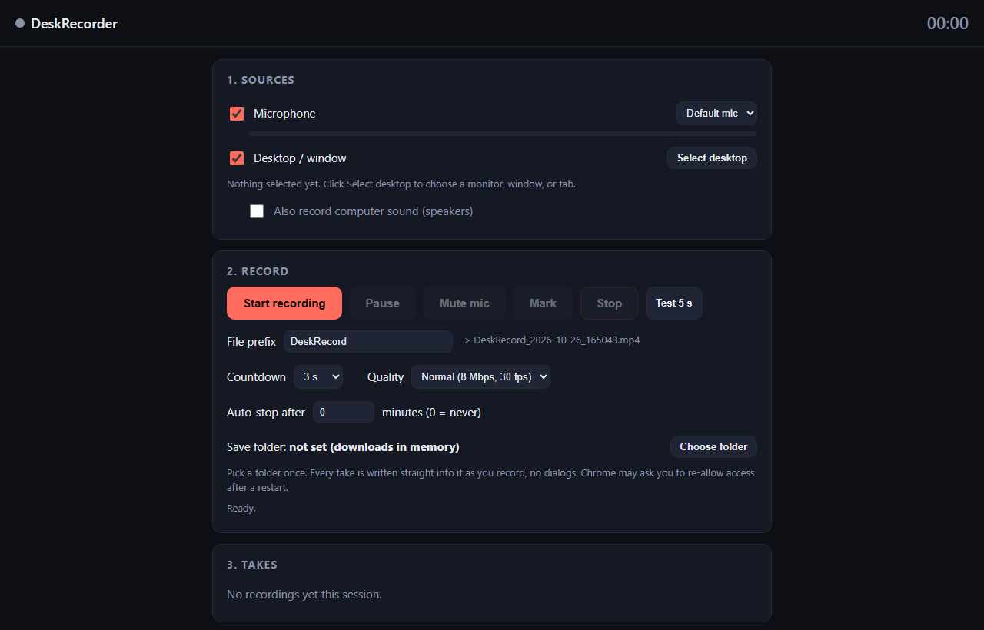Screen dimensions: 984x630
Task: Click the "Auto-stop after" label
Action: [x=266, y=413]
